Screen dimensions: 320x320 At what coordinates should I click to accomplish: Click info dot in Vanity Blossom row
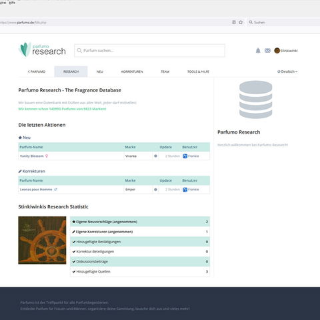click(x=155, y=156)
